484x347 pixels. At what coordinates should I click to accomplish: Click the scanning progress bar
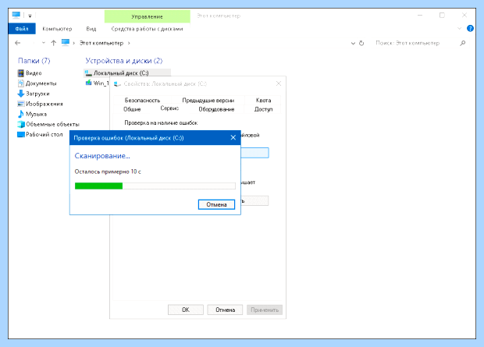click(155, 186)
